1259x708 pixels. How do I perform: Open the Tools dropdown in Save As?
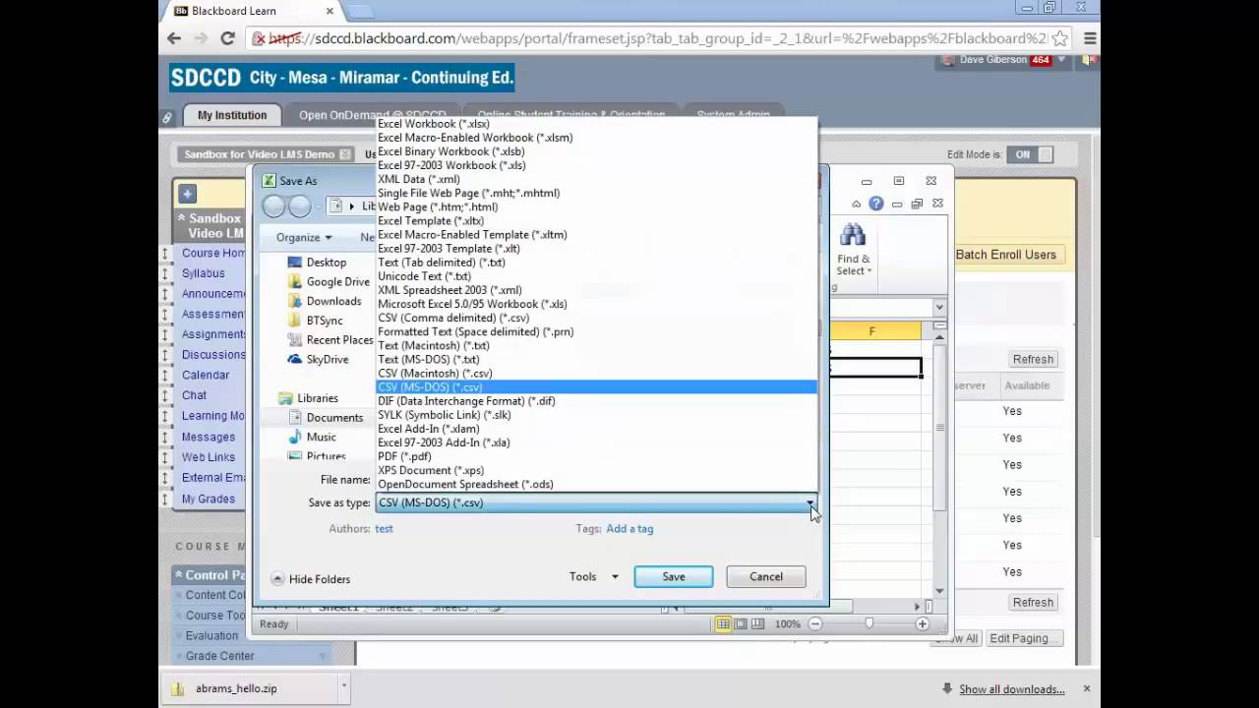pyautogui.click(x=594, y=577)
